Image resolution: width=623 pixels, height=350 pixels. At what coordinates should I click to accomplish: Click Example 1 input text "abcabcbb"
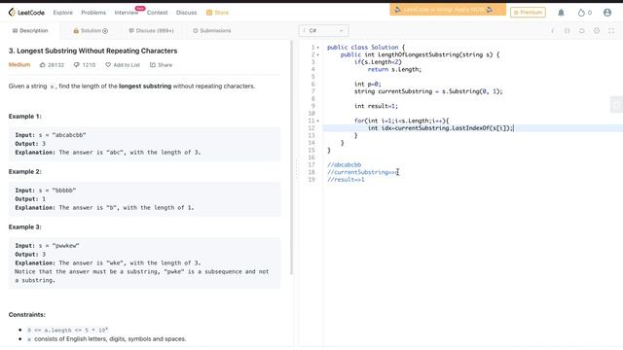[69, 135]
